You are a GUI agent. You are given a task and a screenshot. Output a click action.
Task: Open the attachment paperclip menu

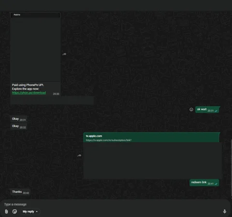(6, 212)
